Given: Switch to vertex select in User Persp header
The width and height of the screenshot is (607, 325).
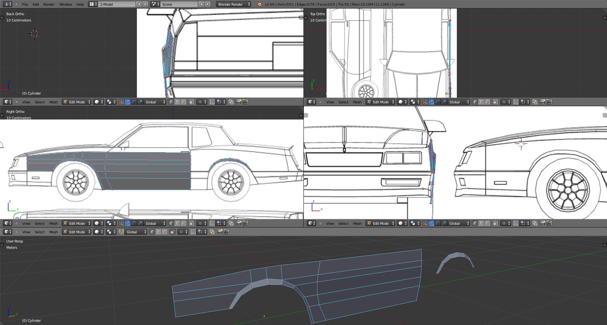Looking at the screenshot, I should coord(152,232).
